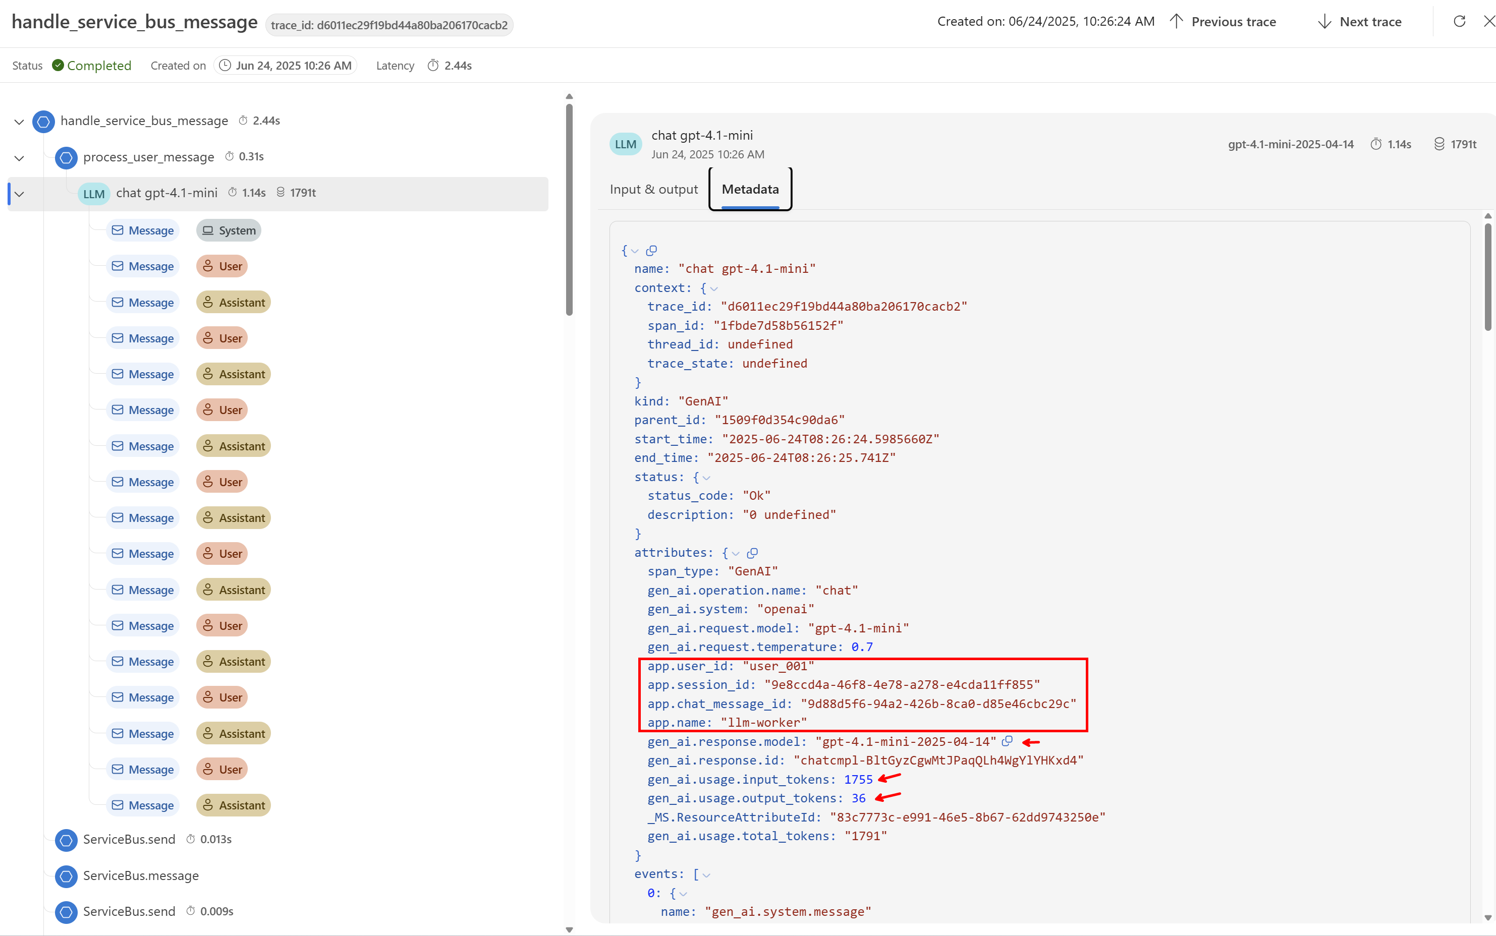Click the latency clock icon next to 2.44s
The height and width of the screenshot is (936, 1496).
click(433, 65)
